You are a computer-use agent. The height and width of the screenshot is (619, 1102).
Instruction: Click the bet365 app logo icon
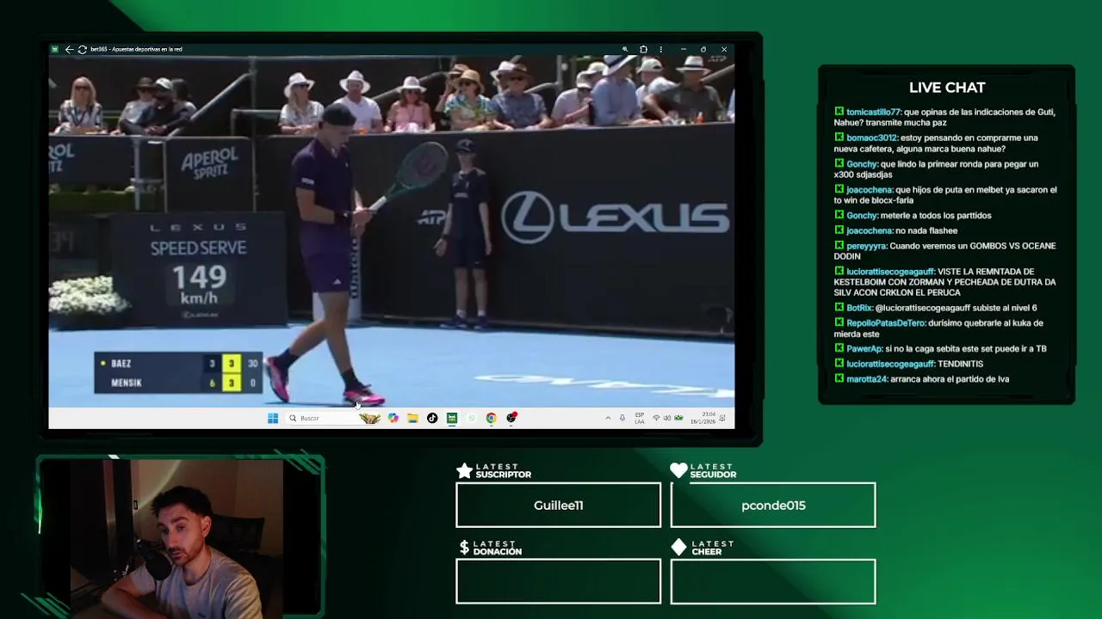[x=55, y=49]
